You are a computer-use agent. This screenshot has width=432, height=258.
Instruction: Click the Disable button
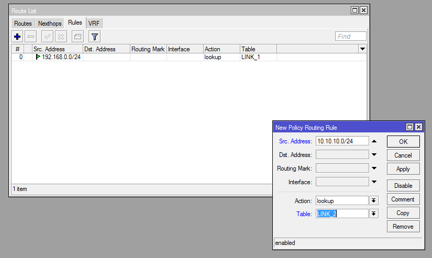coord(403,186)
